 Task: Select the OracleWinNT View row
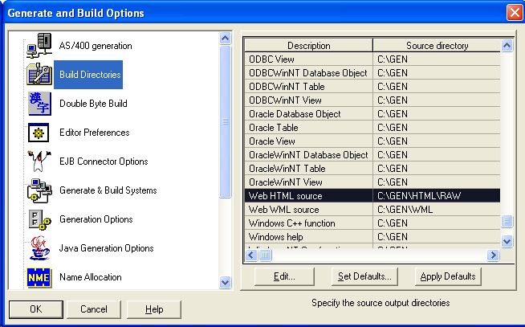tap(372, 182)
